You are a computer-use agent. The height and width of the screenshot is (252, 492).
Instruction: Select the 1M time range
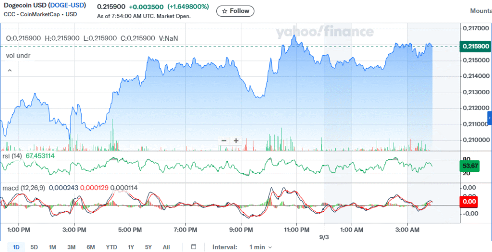52,247
